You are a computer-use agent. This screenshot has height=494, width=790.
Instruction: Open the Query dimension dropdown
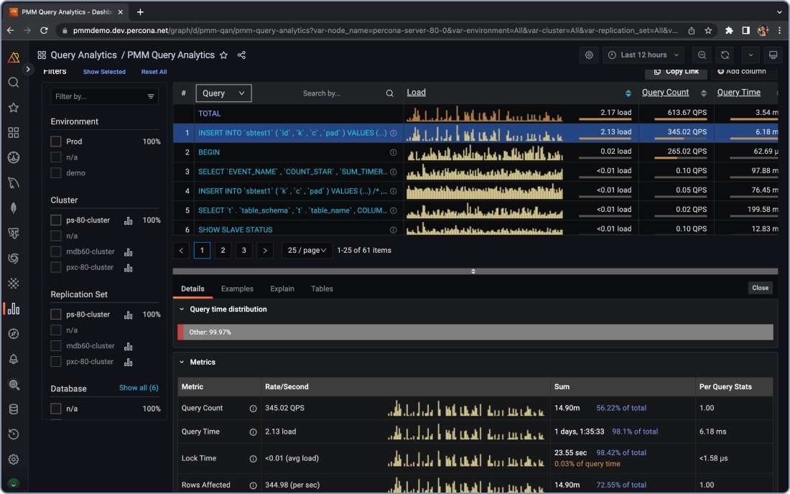pyautogui.click(x=223, y=93)
